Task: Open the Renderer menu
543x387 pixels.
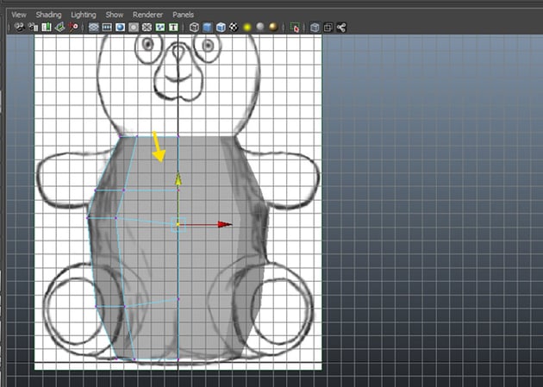Action: [147, 15]
